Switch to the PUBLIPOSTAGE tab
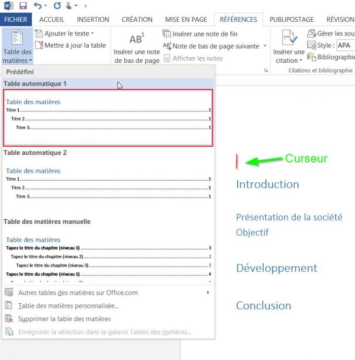 tap(292, 20)
